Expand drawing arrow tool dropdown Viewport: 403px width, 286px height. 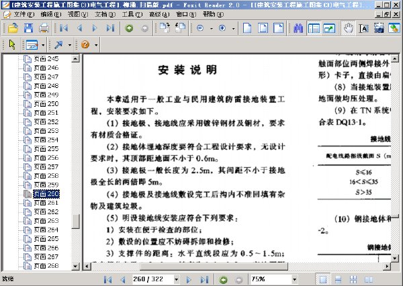[70, 45]
